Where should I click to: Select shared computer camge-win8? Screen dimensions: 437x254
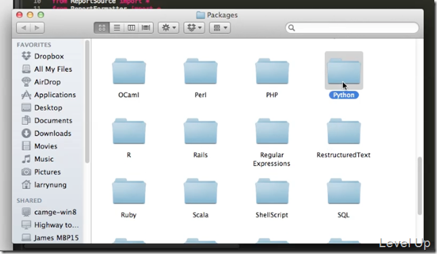coord(49,212)
